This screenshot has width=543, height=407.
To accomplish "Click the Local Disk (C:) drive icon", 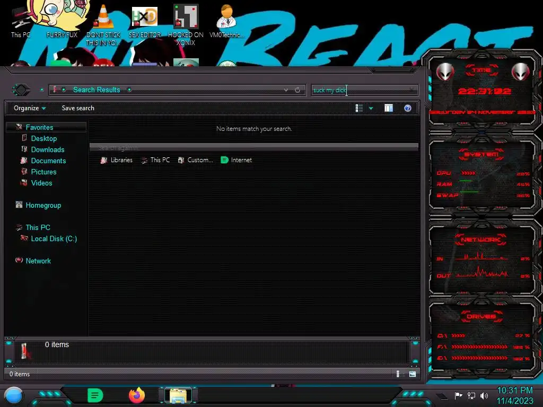I will [x=24, y=238].
